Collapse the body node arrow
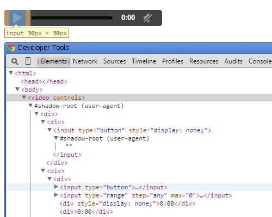 click(17, 89)
